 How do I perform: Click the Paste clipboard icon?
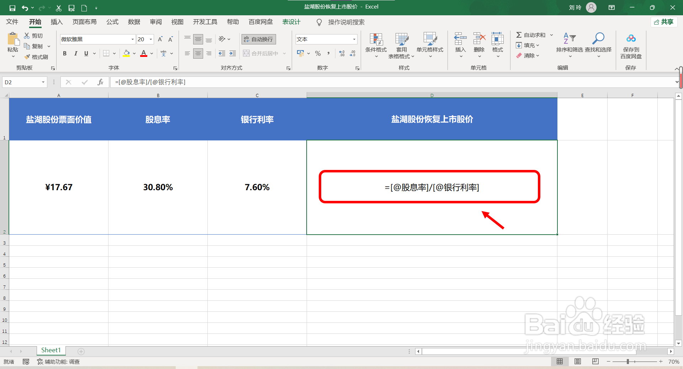click(x=13, y=39)
